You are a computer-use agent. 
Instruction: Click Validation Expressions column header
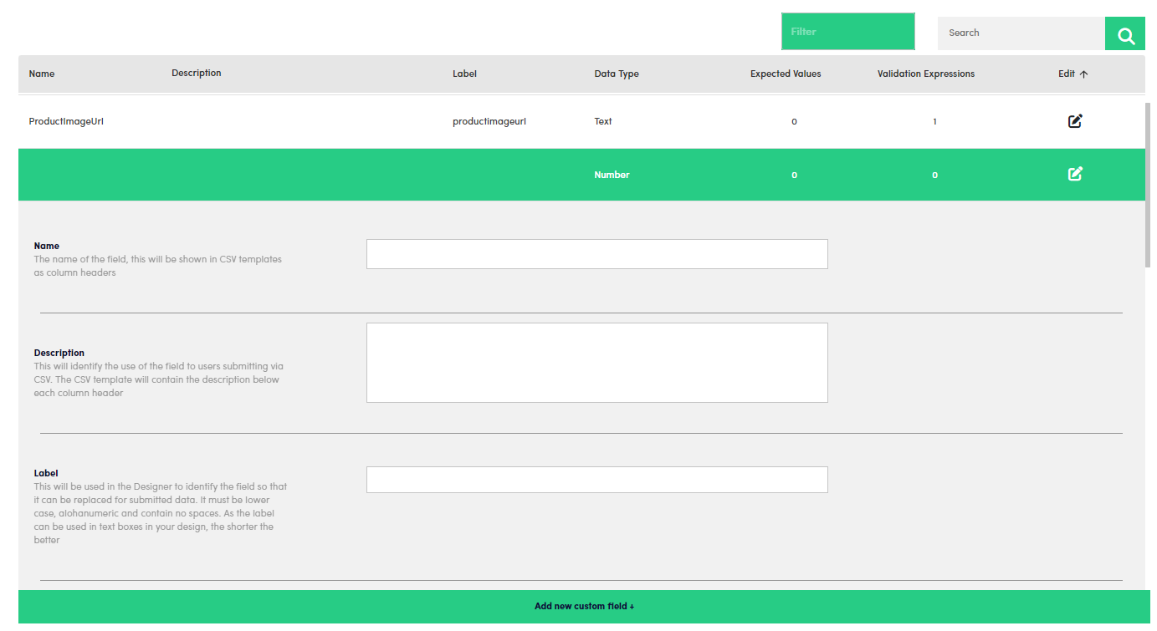click(926, 74)
